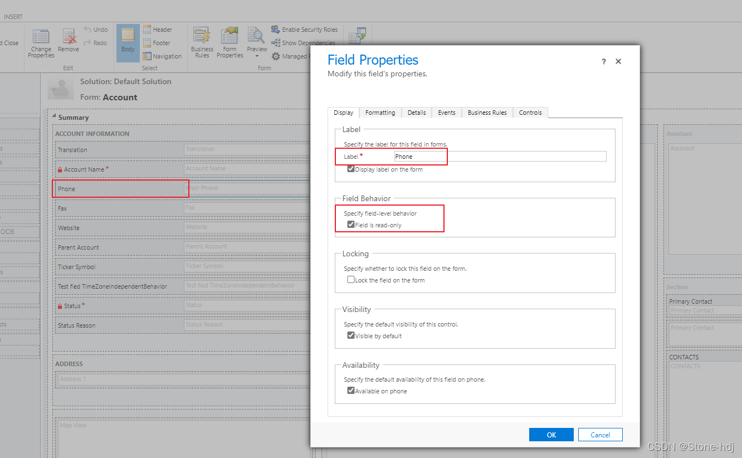The image size is (742, 458).
Task: Select the Status Reason field row
Action: [x=184, y=325]
